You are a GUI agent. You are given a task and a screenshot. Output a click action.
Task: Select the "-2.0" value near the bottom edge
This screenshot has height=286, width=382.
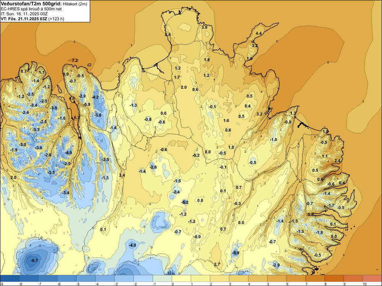[x=276, y=265]
